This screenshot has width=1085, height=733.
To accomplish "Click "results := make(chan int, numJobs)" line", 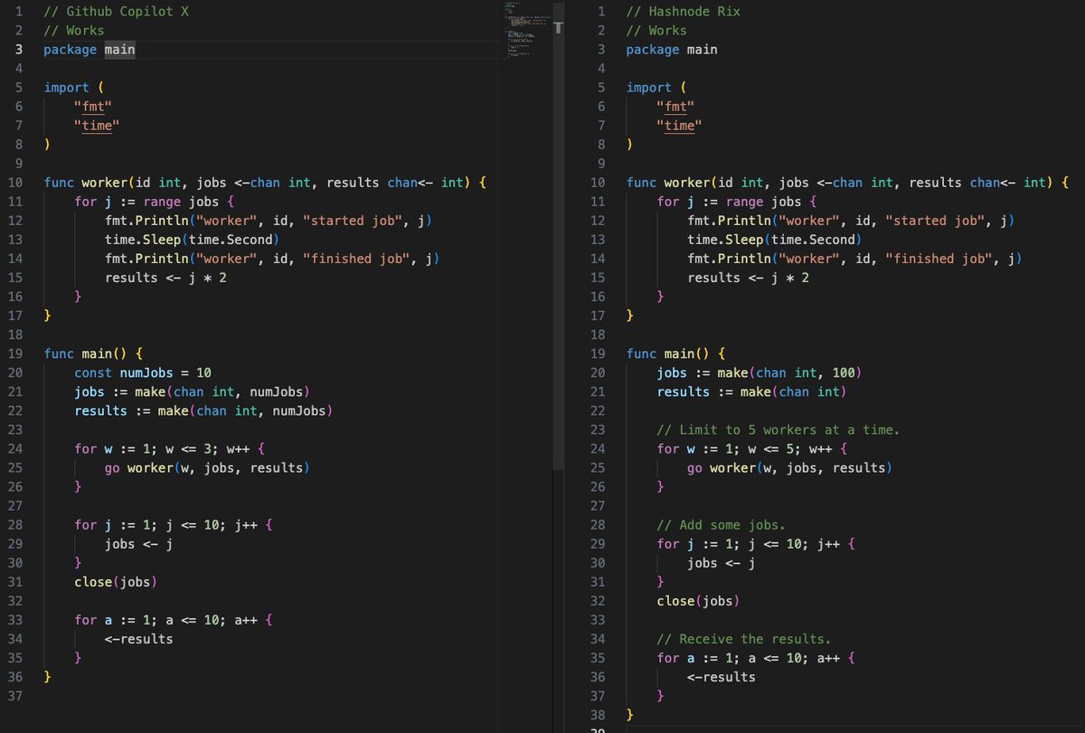I will pos(204,410).
